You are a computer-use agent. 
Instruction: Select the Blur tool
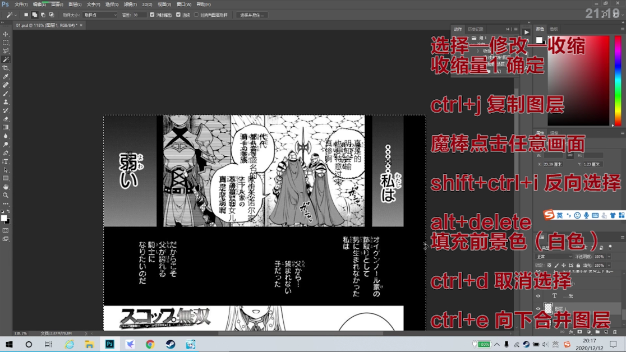tap(6, 136)
